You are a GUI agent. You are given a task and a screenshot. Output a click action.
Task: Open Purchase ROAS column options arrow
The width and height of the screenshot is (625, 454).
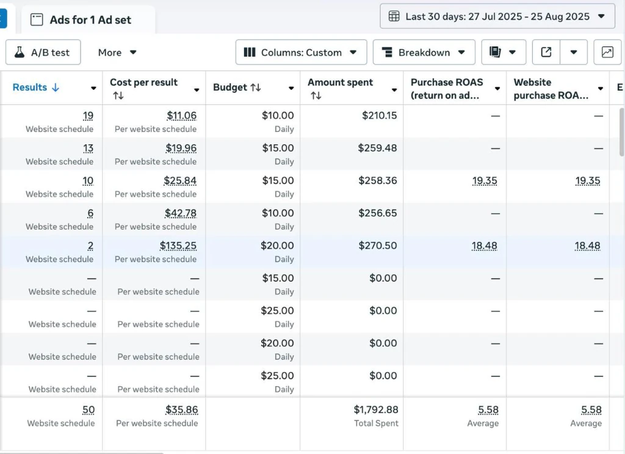497,88
